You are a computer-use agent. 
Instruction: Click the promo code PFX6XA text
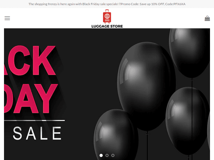[x=179, y=4]
